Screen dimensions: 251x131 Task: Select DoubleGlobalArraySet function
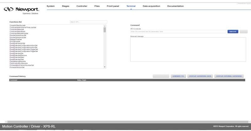coord(18,38)
